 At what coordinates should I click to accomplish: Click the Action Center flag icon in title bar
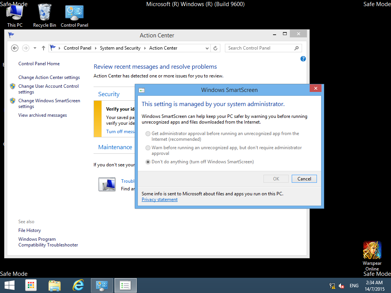11,35
